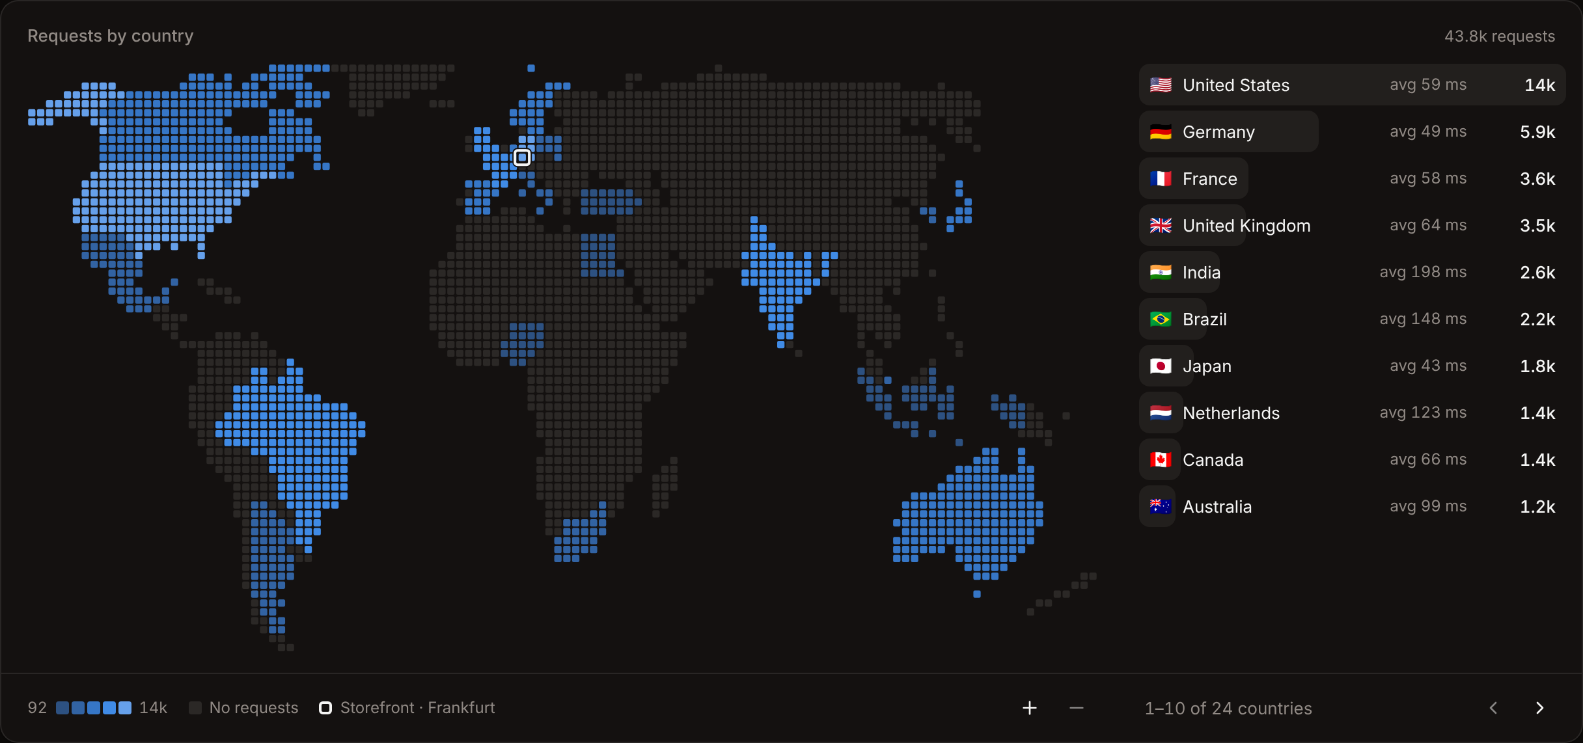Click the darkest blue legend swatch

pos(62,708)
